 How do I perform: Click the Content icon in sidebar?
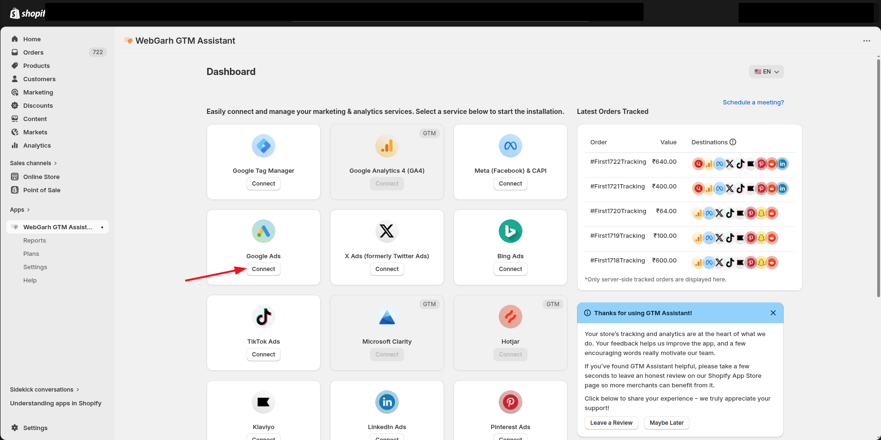point(15,119)
